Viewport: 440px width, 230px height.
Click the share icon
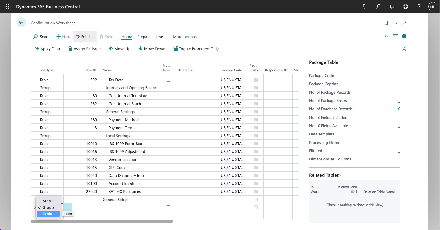click(x=386, y=36)
